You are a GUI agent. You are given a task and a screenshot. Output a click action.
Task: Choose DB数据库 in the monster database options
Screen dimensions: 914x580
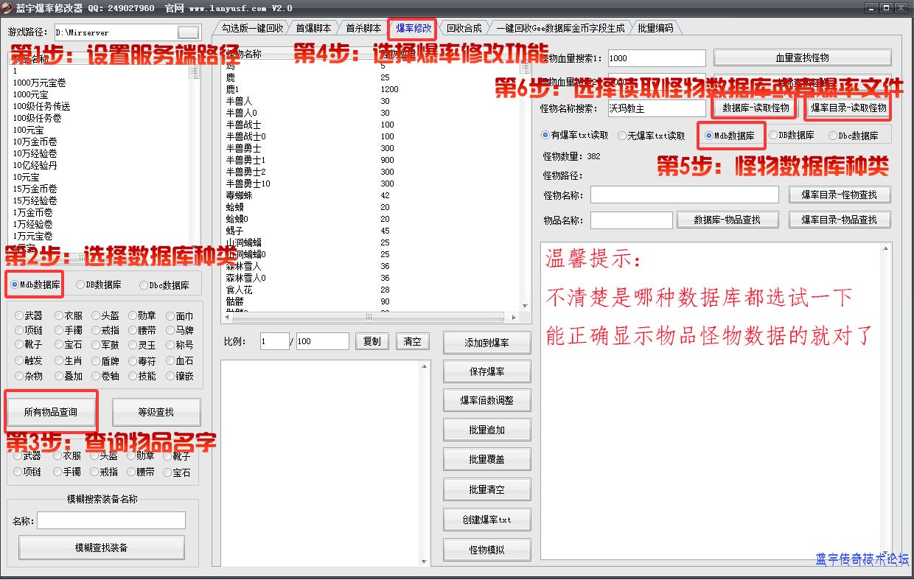click(772, 136)
